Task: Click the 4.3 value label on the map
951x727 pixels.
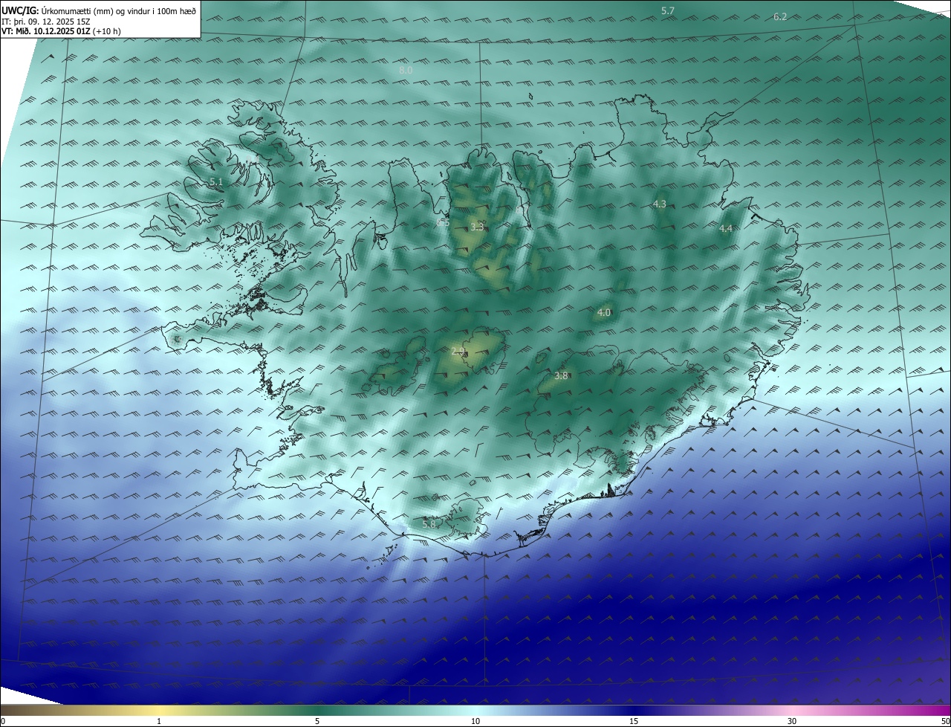Action: pos(660,204)
